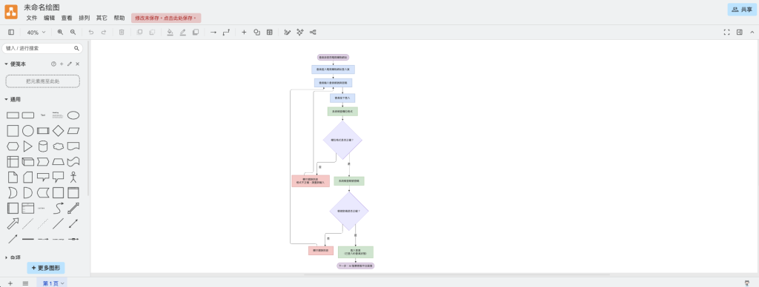
Task: Open the waypoints connector style icon
Action: tap(226, 33)
